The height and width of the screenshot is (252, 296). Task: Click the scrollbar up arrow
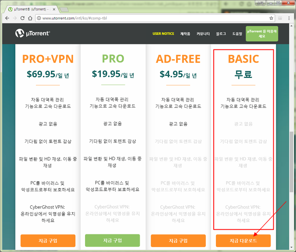[x=292, y=26]
